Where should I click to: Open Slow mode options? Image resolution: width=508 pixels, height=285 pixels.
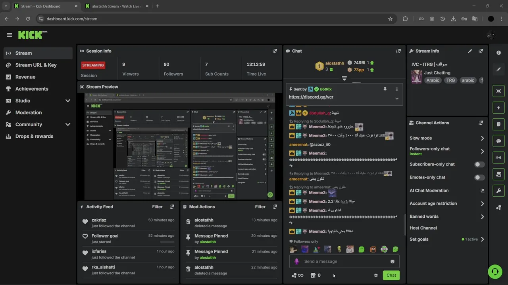coord(447,138)
